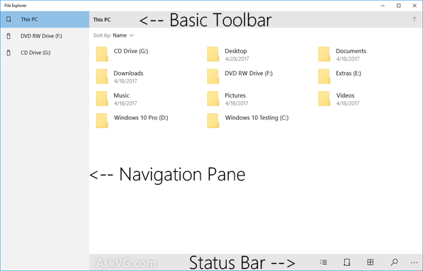Open the Sort by Name dropdown

pos(113,35)
